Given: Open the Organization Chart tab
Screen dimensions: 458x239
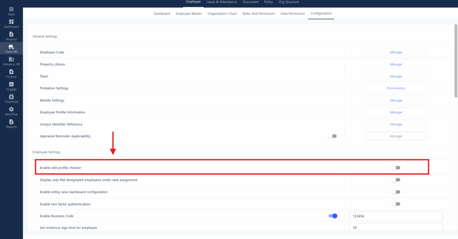Looking at the screenshot, I should pyautogui.click(x=222, y=14).
